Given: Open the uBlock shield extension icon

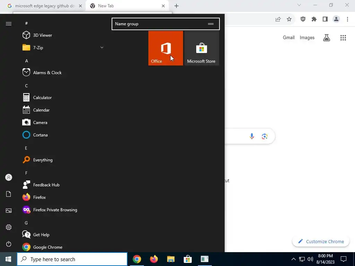Looking at the screenshot, I should click(x=303, y=19).
